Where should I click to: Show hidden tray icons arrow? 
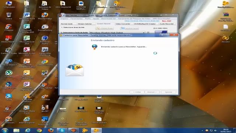click(202, 130)
